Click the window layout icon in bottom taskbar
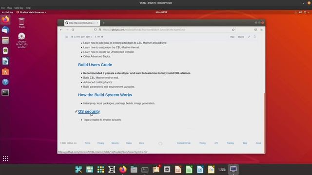The height and width of the screenshot is (175, 312). point(90,170)
